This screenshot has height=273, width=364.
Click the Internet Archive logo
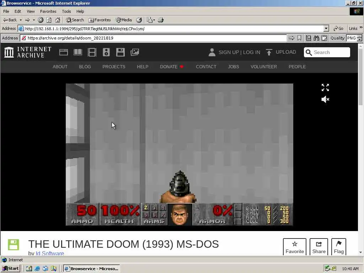[x=28, y=52]
